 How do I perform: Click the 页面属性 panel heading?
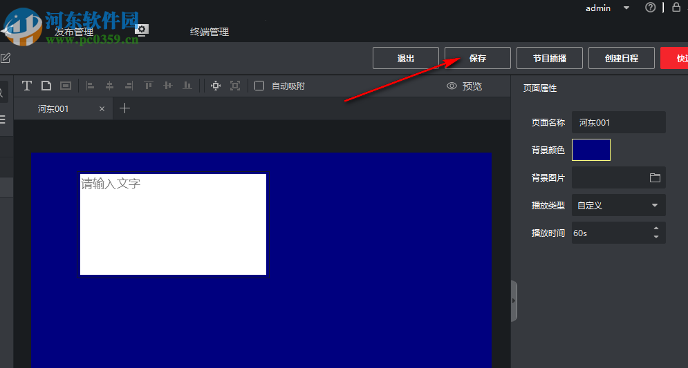click(x=540, y=88)
